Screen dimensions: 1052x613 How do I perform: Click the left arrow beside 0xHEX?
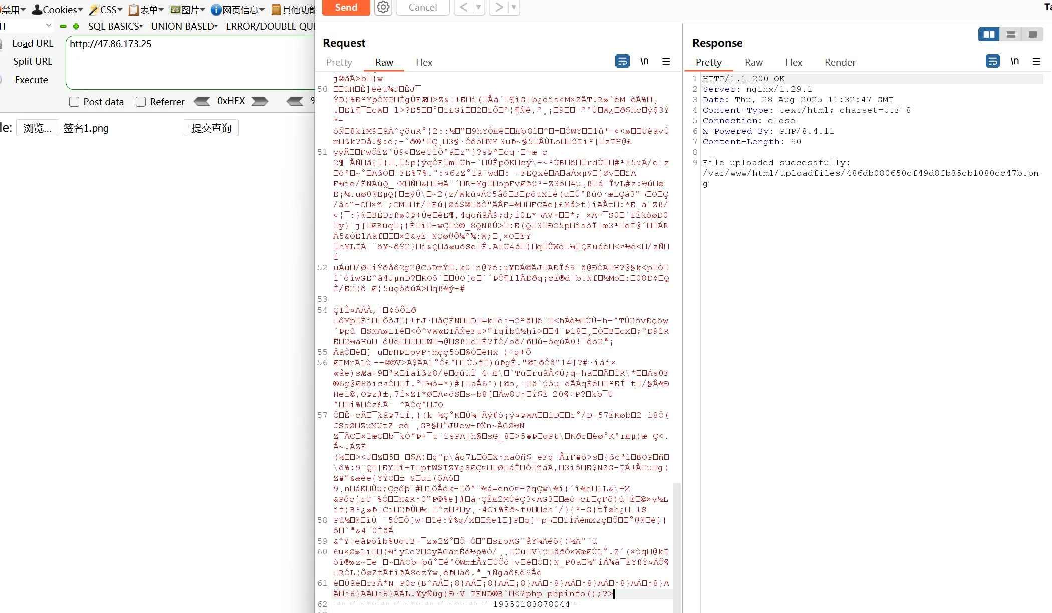(x=202, y=101)
